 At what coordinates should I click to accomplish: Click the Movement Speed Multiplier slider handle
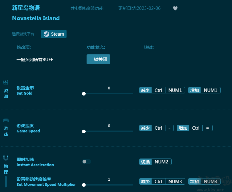(84, 185)
